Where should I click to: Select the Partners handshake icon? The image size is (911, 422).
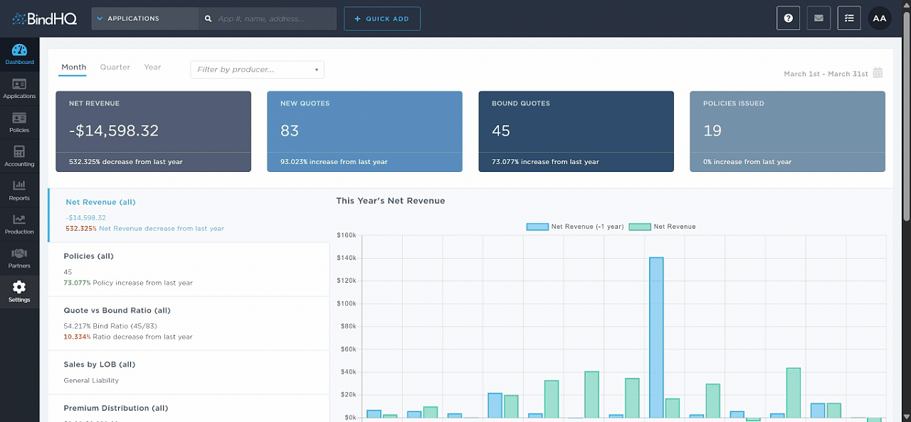click(19, 254)
